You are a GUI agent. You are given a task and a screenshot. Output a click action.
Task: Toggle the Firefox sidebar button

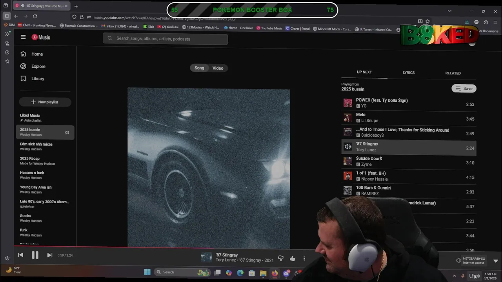tap(7, 16)
